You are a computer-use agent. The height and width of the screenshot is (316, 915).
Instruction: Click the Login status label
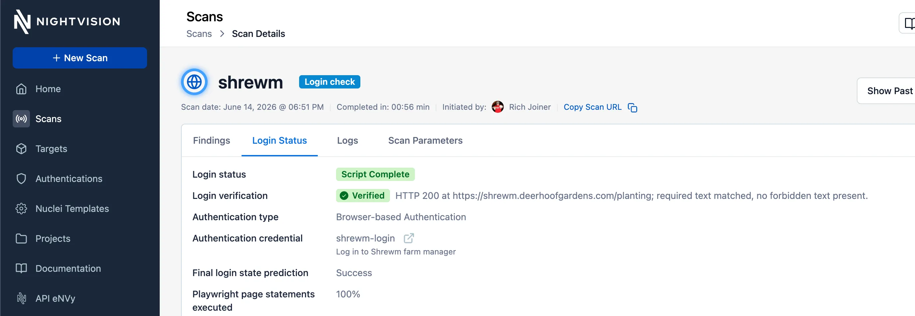(x=219, y=174)
